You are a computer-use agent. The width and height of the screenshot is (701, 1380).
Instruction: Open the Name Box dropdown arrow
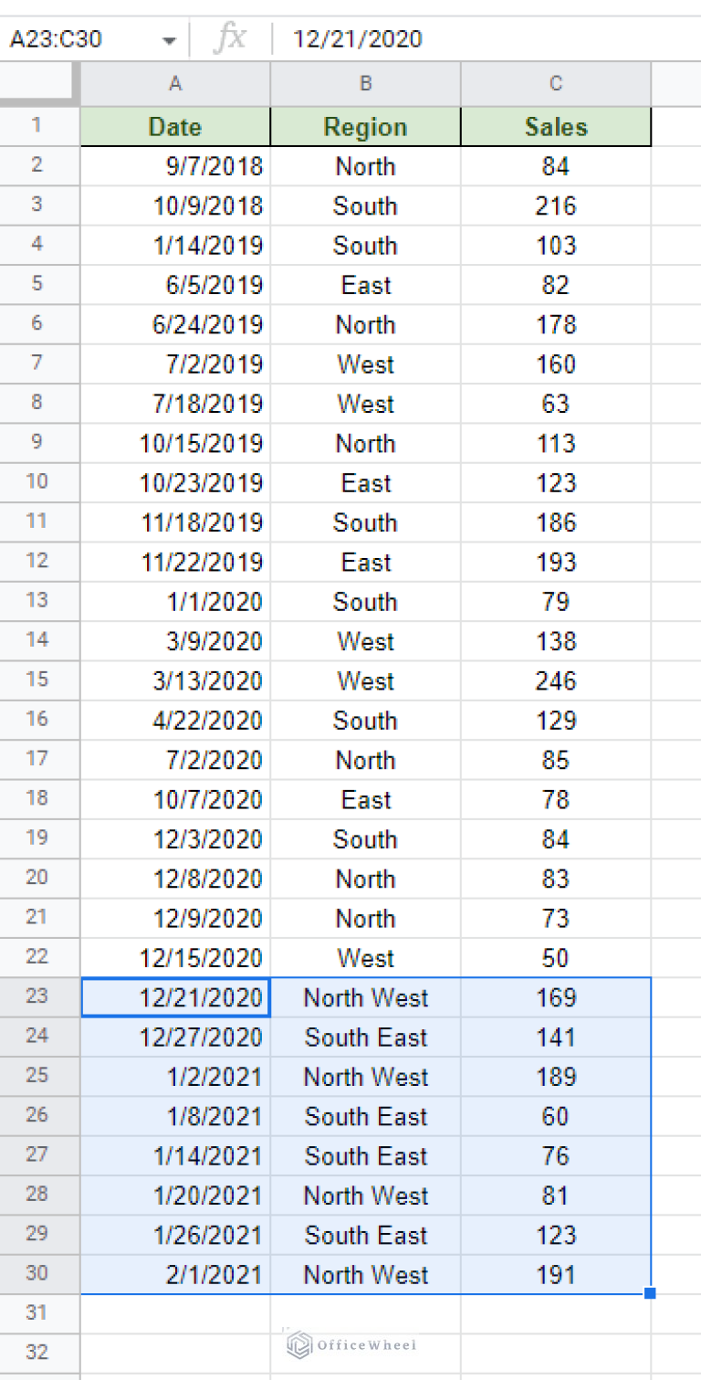pyautogui.click(x=169, y=40)
